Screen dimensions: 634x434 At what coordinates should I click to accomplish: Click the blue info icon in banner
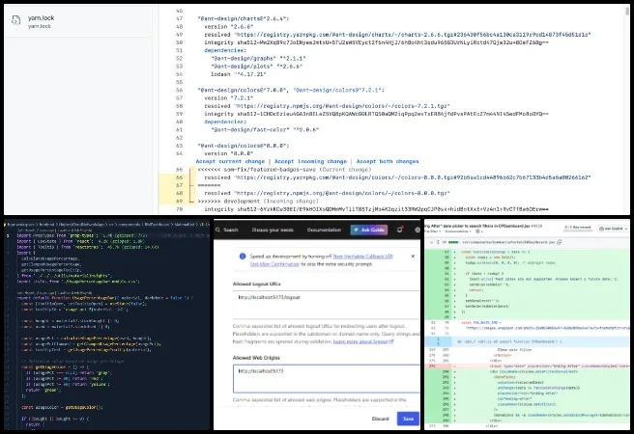243,257
